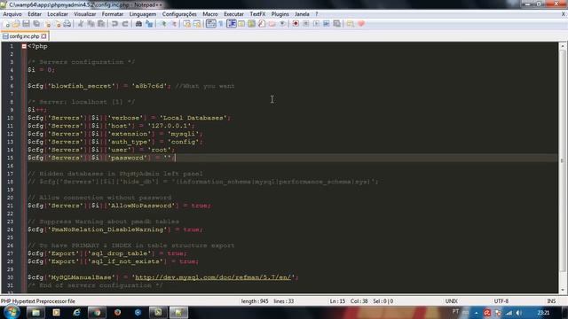Click the Zoom Out toolbar icon
Viewport: 568px width, 319px height.
point(174,24)
